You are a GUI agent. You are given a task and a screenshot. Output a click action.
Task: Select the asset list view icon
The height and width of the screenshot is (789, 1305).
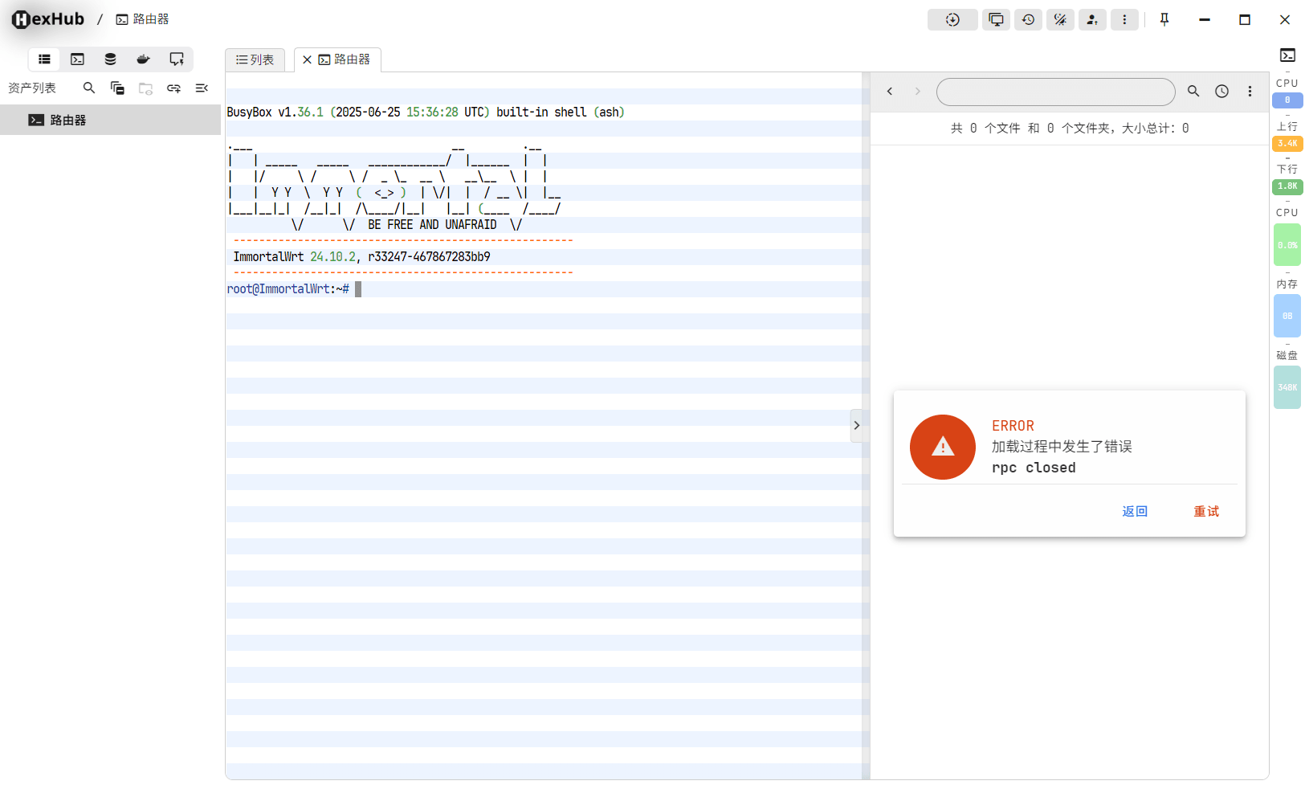point(44,59)
